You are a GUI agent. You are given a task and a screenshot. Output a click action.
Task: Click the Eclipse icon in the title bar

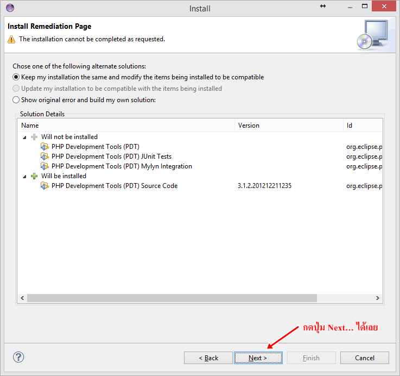10,8
